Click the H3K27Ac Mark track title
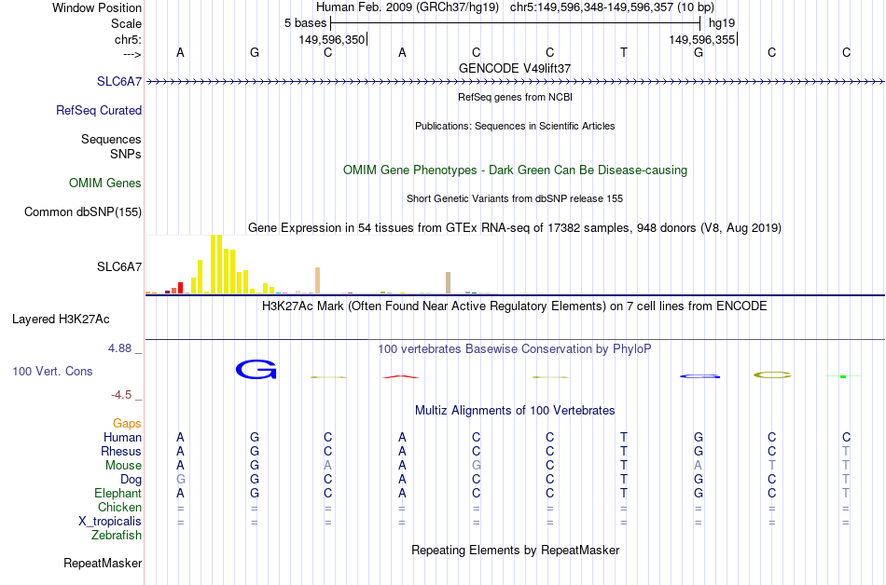This screenshot has width=886, height=585. [x=515, y=306]
